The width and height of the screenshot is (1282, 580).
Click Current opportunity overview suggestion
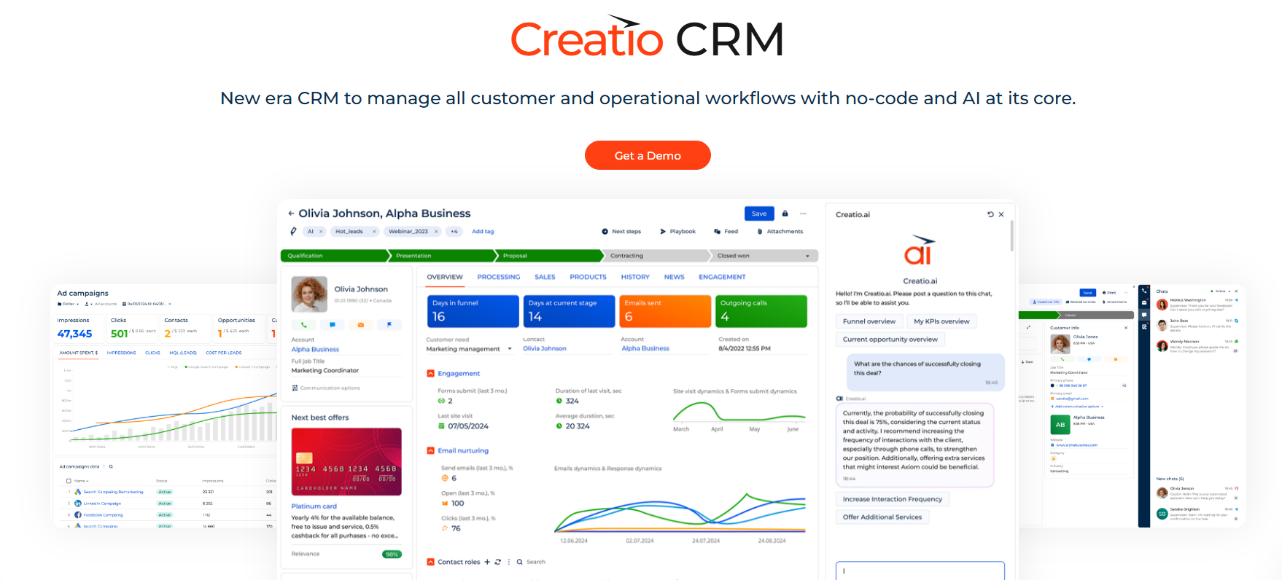(890, 340)
